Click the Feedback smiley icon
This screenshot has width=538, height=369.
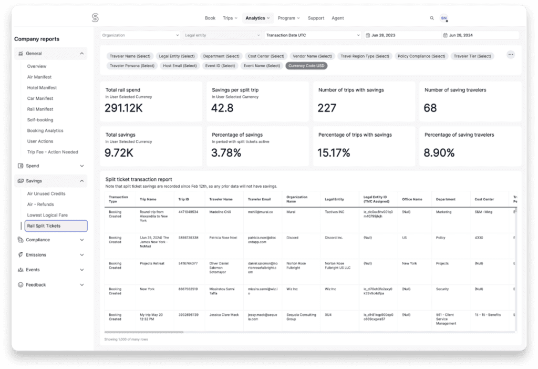coord(20,285)
